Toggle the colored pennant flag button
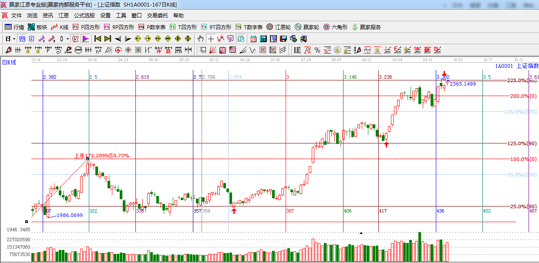 (x=85, y=39)
